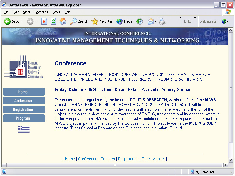Screen dimensions: 235x176
Task: Click the vertical scrollbar down arrow
Action: click(231, 160)
